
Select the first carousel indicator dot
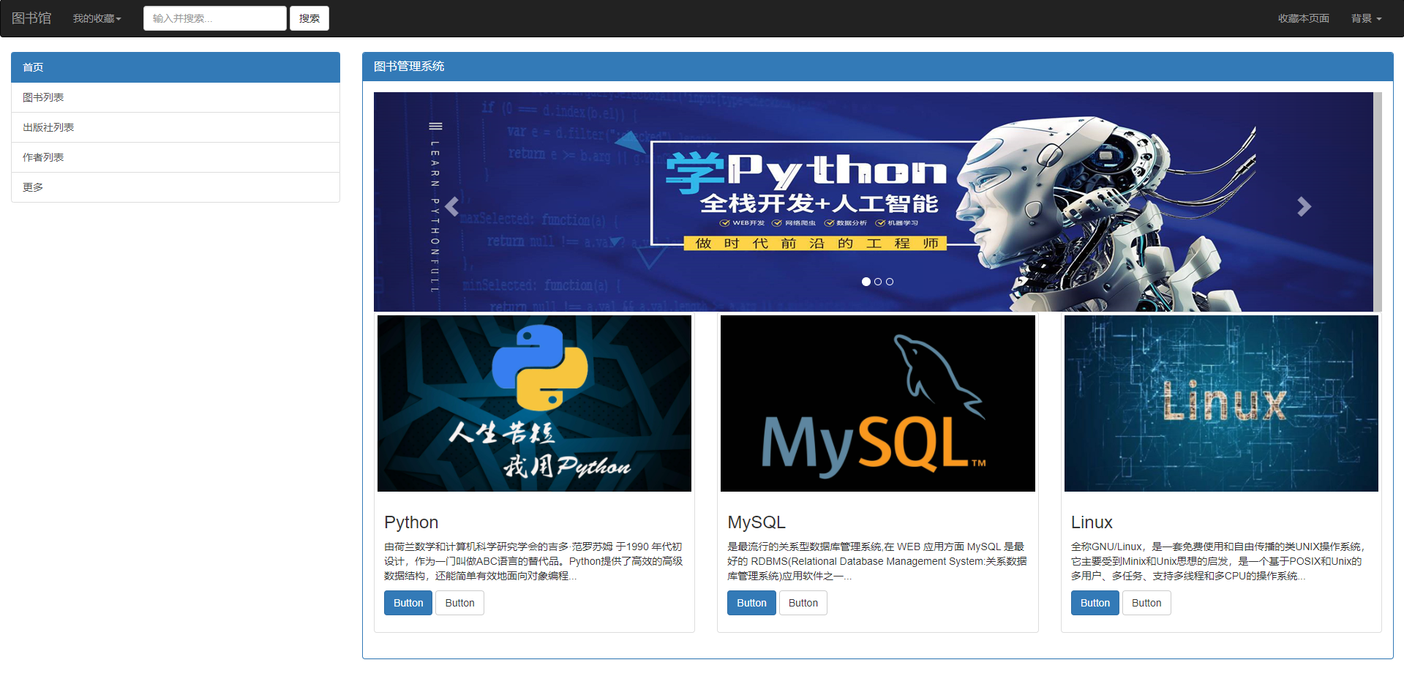point(866,282)
